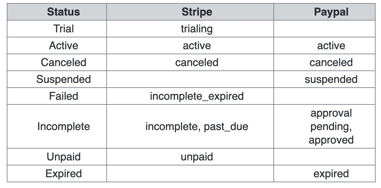The width and height of the screenshot is (381, 188).
Task: Click the trialing cell under Stripe
Action: click(197, 29)
